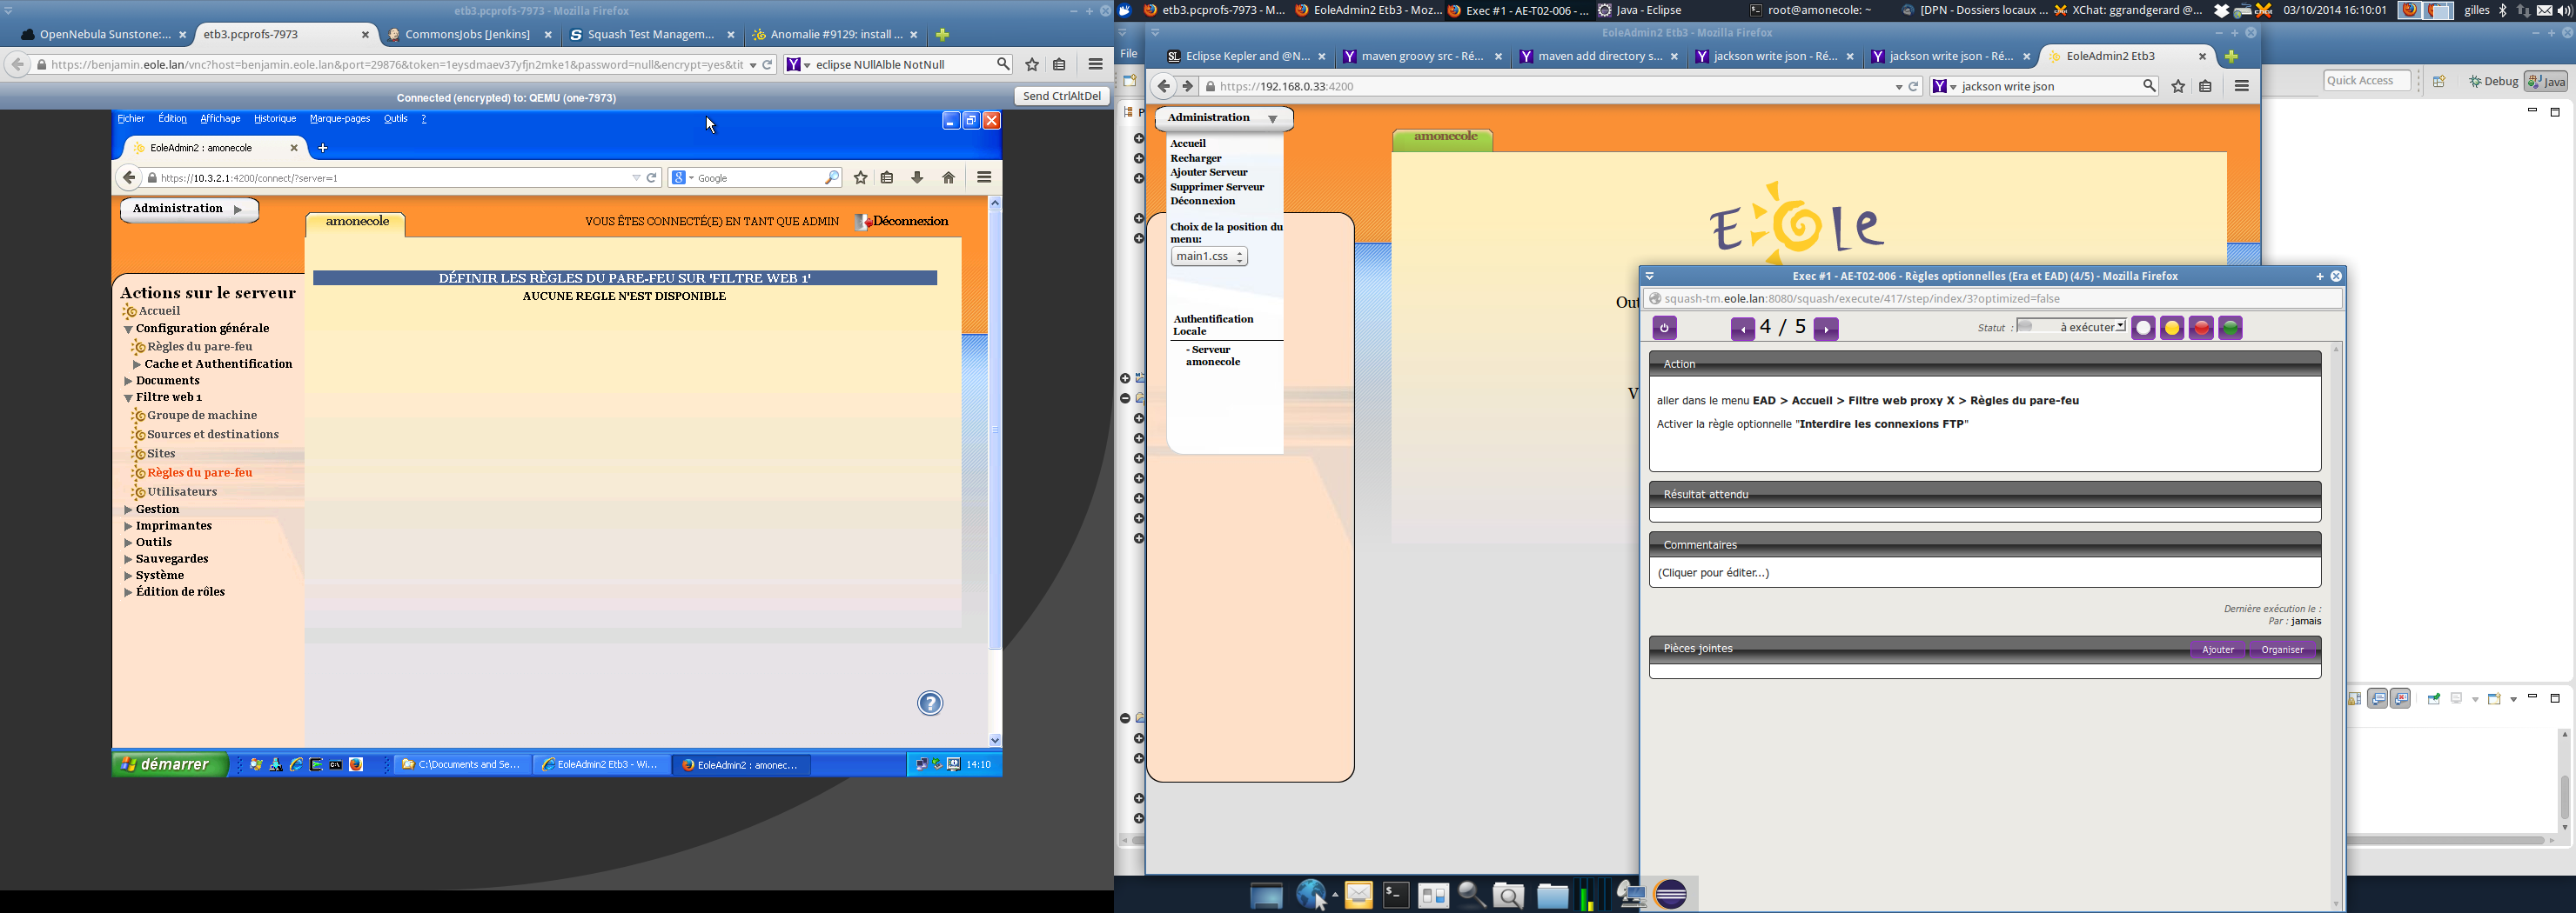Click the white status reset button
2576x913 pixels.
pos(2143,329)
